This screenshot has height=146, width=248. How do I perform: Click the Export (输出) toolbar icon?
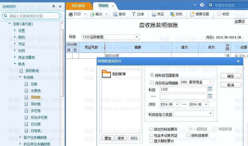pos(92,14)
